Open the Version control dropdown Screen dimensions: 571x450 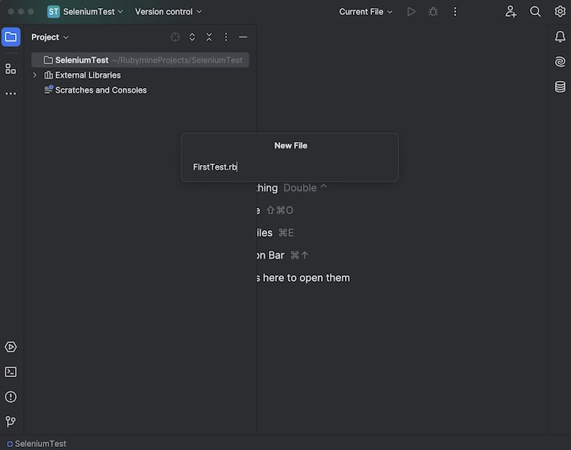[x=168, y=12]
